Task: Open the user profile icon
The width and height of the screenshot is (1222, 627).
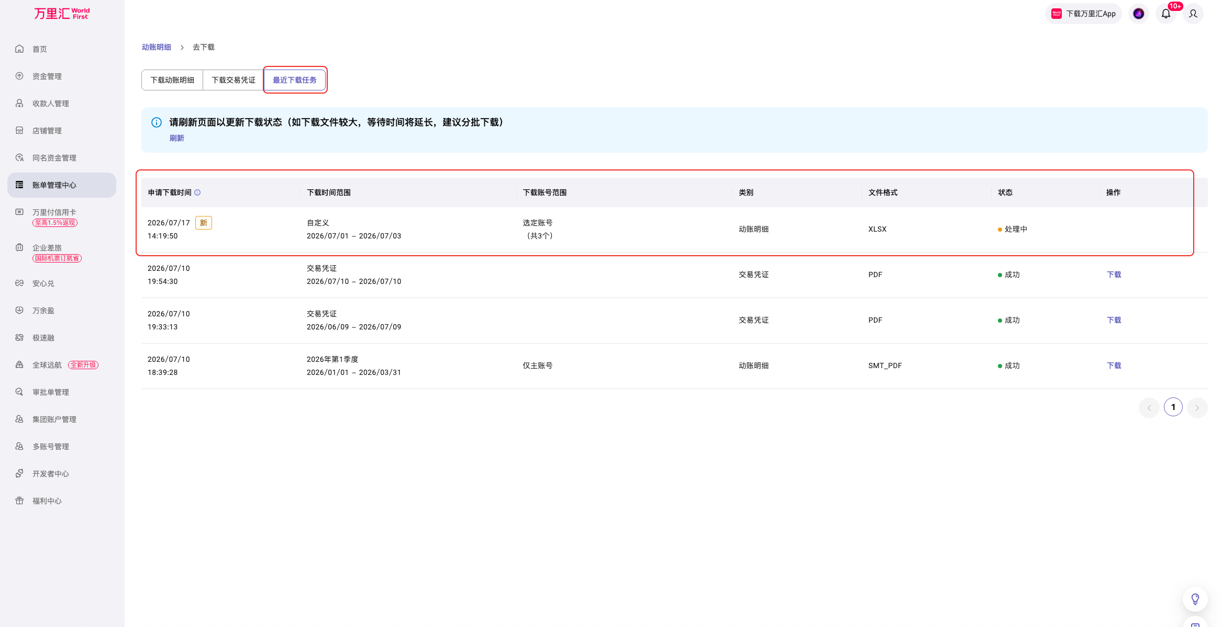Action: point(1193,14)
